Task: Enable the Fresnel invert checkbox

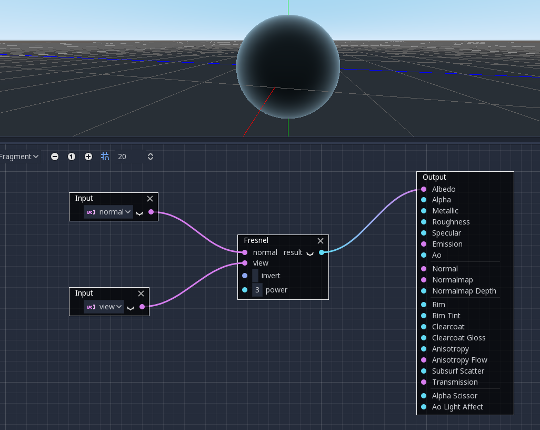Action: tap(255, 276)
